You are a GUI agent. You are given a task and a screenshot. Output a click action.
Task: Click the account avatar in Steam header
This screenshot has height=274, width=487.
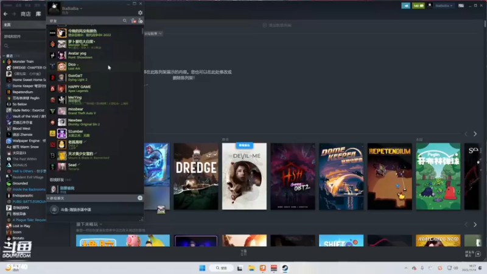430,5
